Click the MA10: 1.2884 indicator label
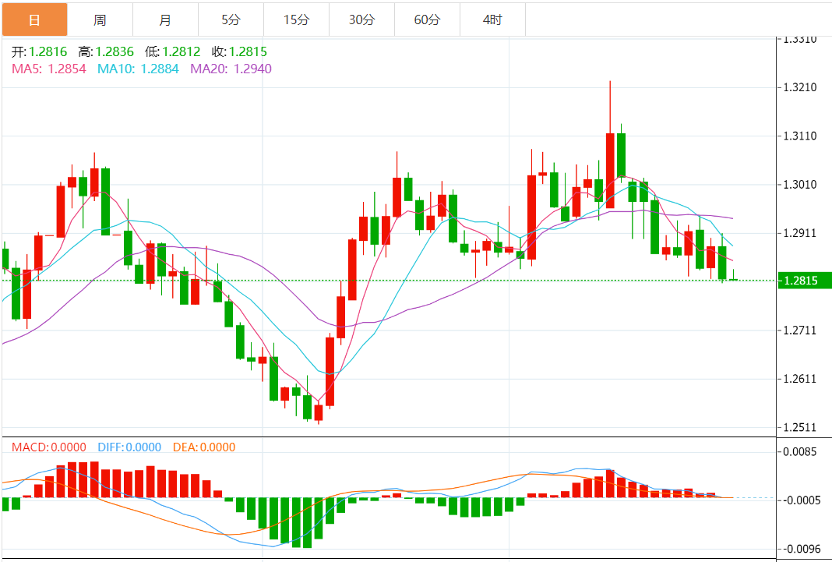Image resolution: width=832 pixels, height=562 pixels. pyautogui.click(x=138, y=69)
